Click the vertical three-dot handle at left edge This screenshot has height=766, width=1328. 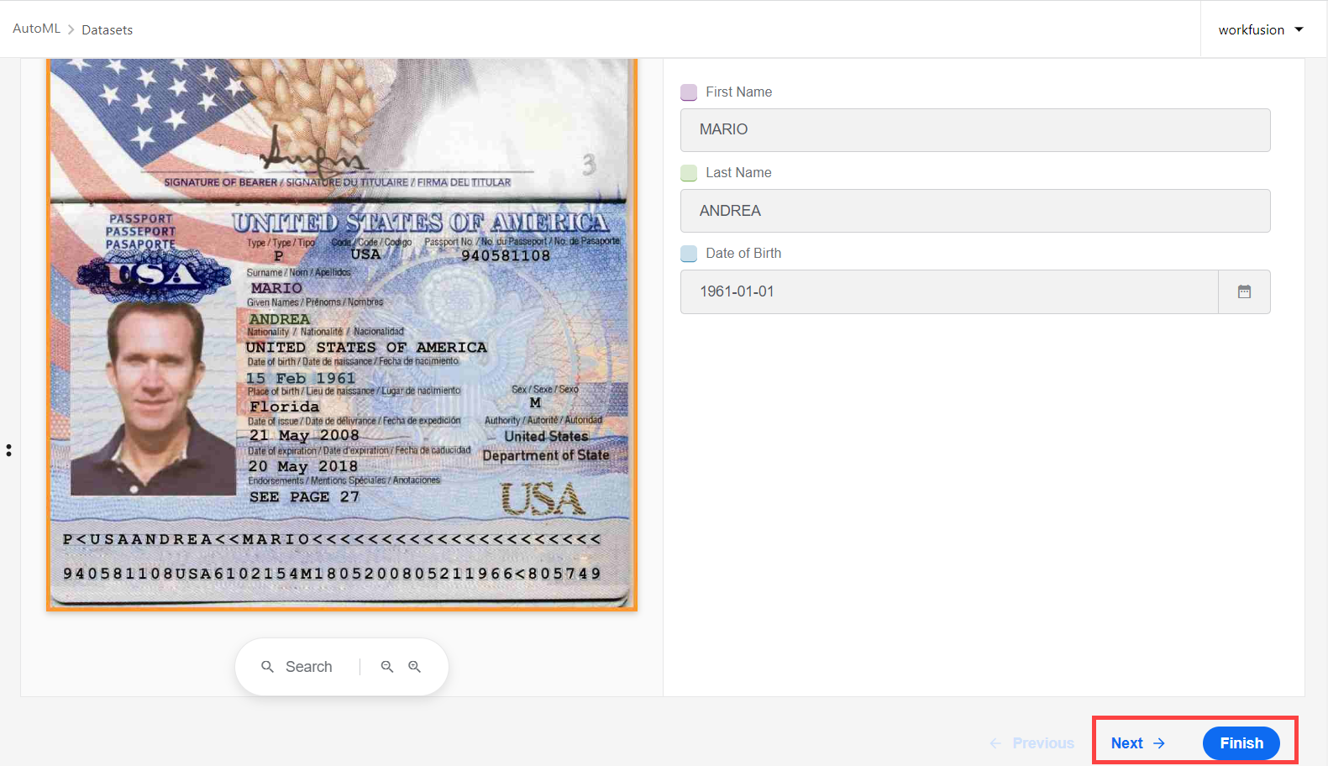(8, 451)
